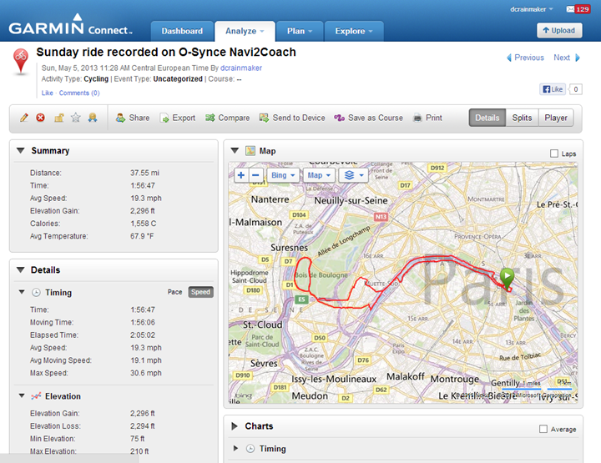
Task: Open the dcrainmaker account dropdown
Action: coord(531,9)
